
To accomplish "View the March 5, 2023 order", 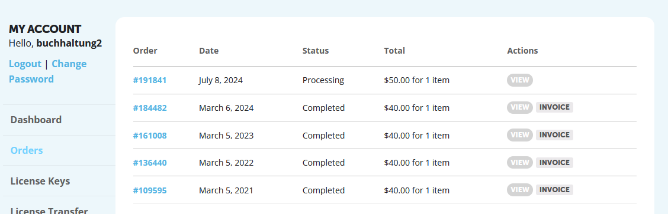I will pos(520,135).
